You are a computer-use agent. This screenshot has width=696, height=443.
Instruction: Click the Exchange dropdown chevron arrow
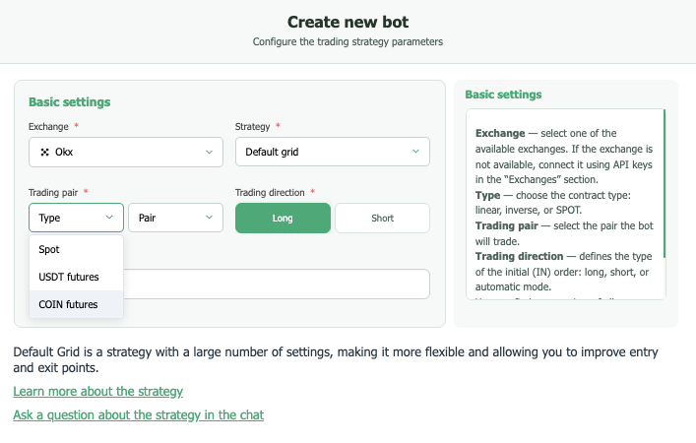coord(209,153)
